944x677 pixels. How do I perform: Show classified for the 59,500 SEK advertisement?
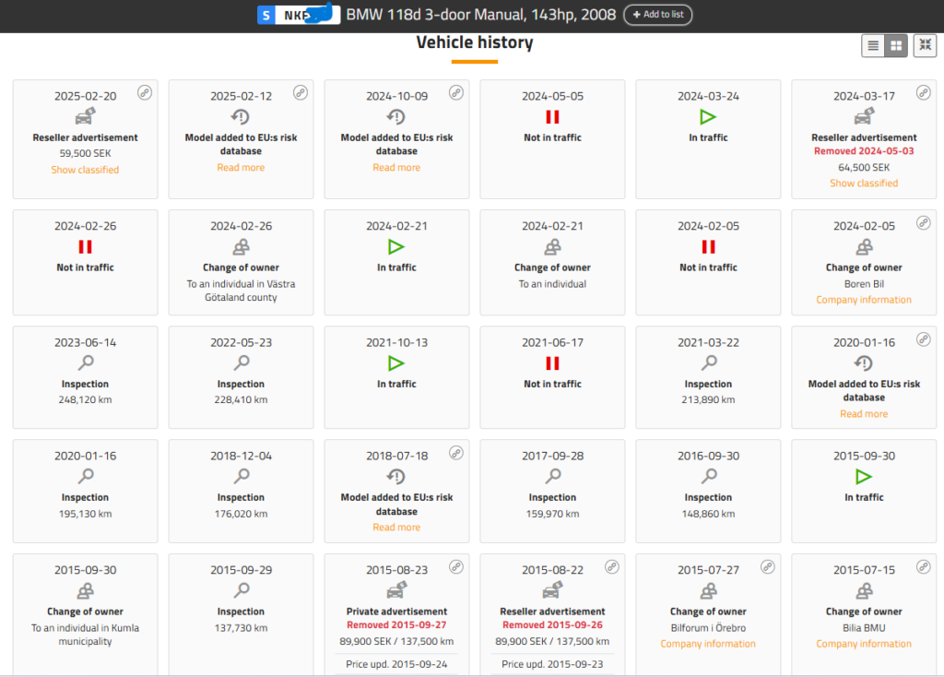pos(85,170)
